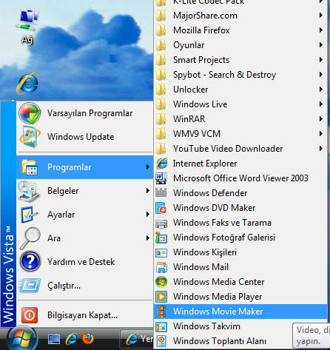Expand the Mozilla Firefox submenu arrow
330x350 pixels.
(321, 30)
